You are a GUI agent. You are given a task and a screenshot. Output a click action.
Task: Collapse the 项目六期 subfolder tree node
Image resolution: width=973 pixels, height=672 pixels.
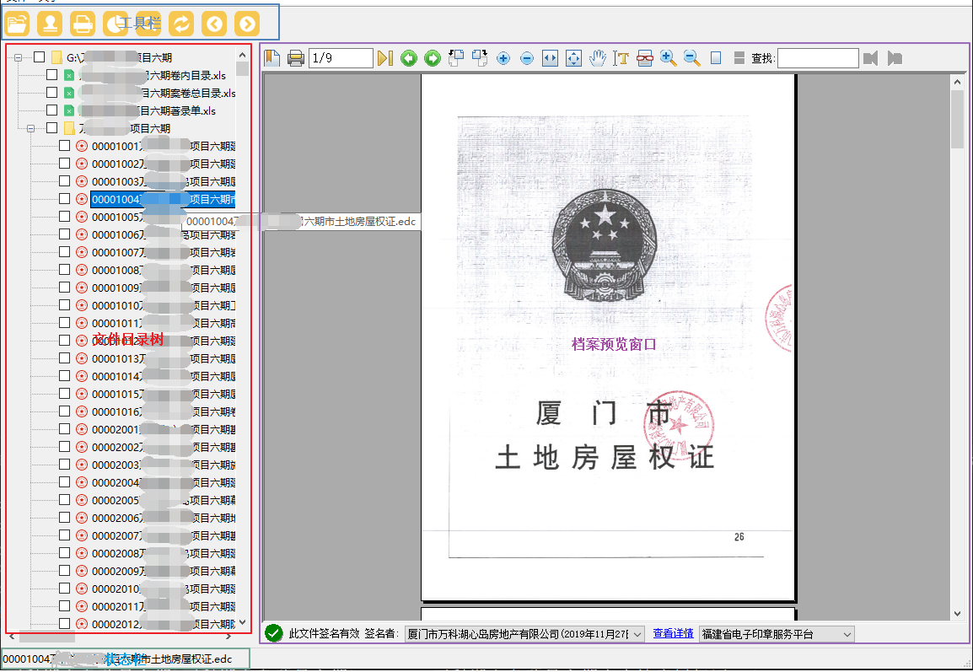[30, 128]
